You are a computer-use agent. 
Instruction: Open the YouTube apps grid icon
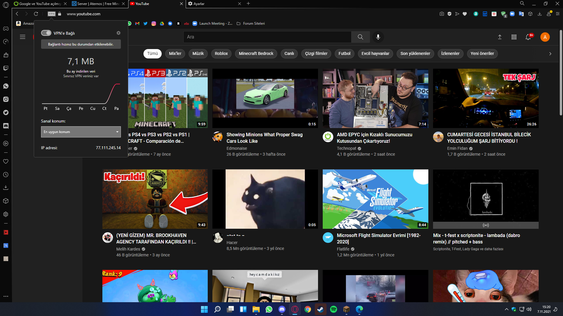pyautogui.click(x=514, y=37)
